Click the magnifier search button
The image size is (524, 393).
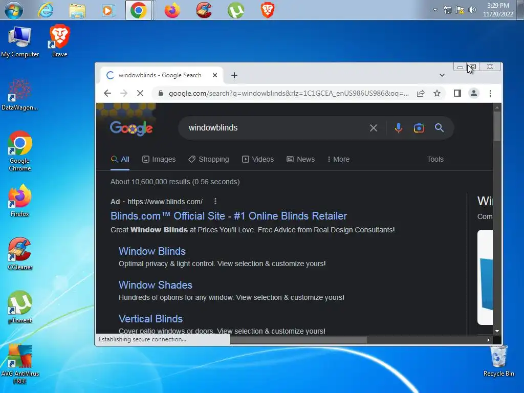coord(439,127)
